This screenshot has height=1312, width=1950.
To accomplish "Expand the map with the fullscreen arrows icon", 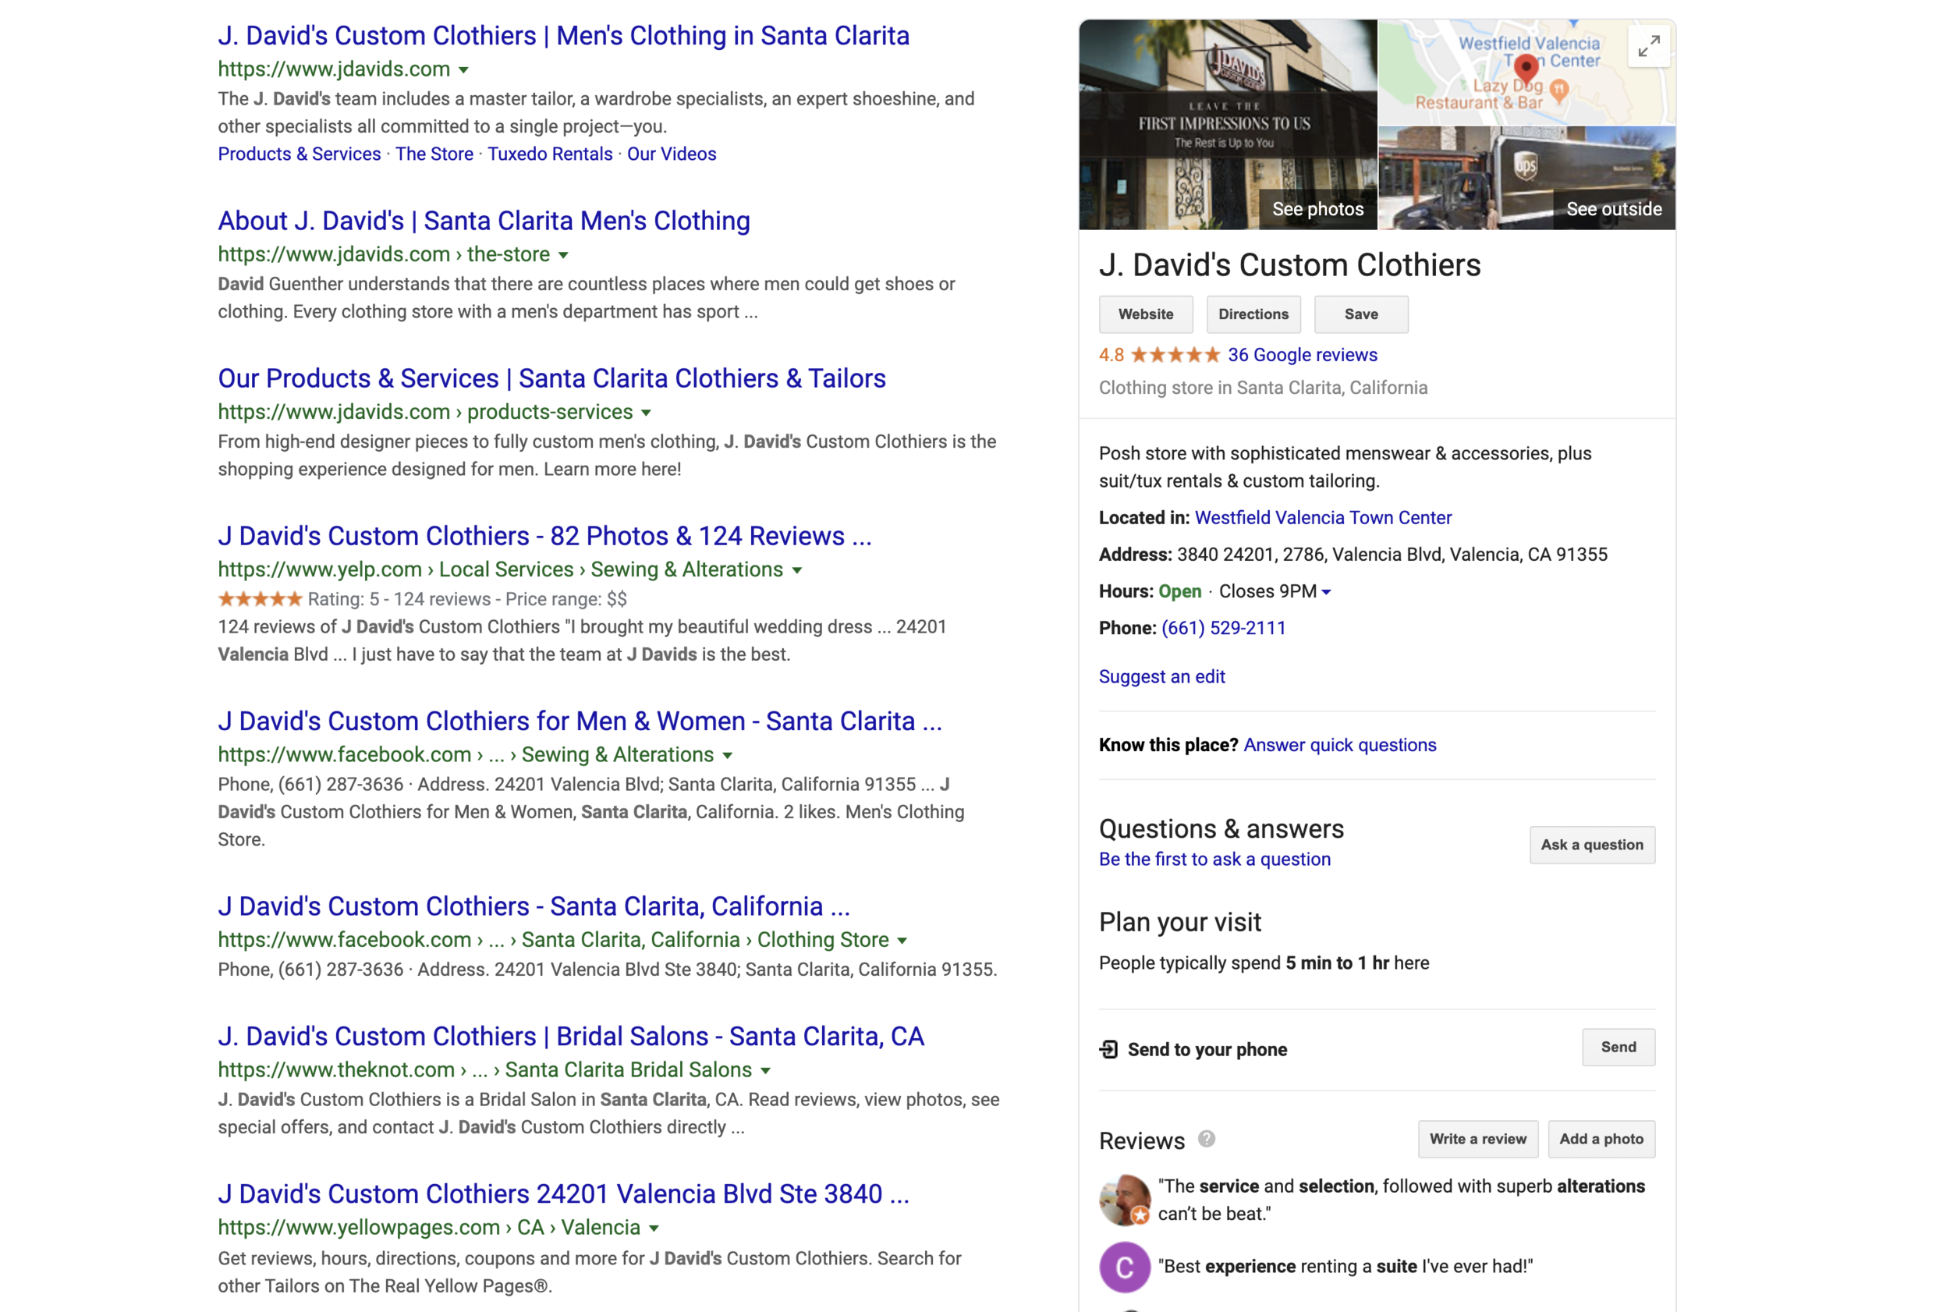I will [x=1647, y=47].
